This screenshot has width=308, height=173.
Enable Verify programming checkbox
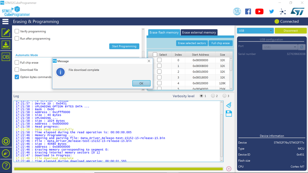coord(17,31)
